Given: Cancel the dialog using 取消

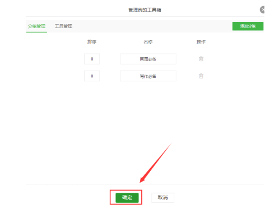Looking at the screenshot, I should (x=162, y=198).
